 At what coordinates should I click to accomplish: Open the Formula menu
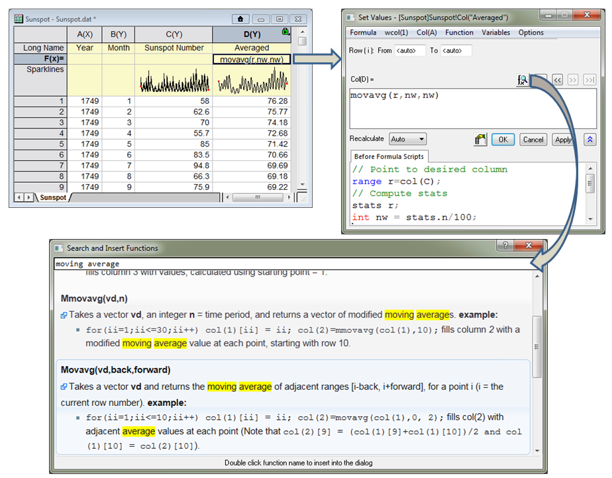[x=363, y=32]
